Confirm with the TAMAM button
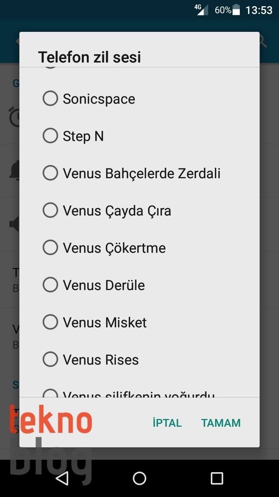279x497 pixels. [x=221, y=423]
